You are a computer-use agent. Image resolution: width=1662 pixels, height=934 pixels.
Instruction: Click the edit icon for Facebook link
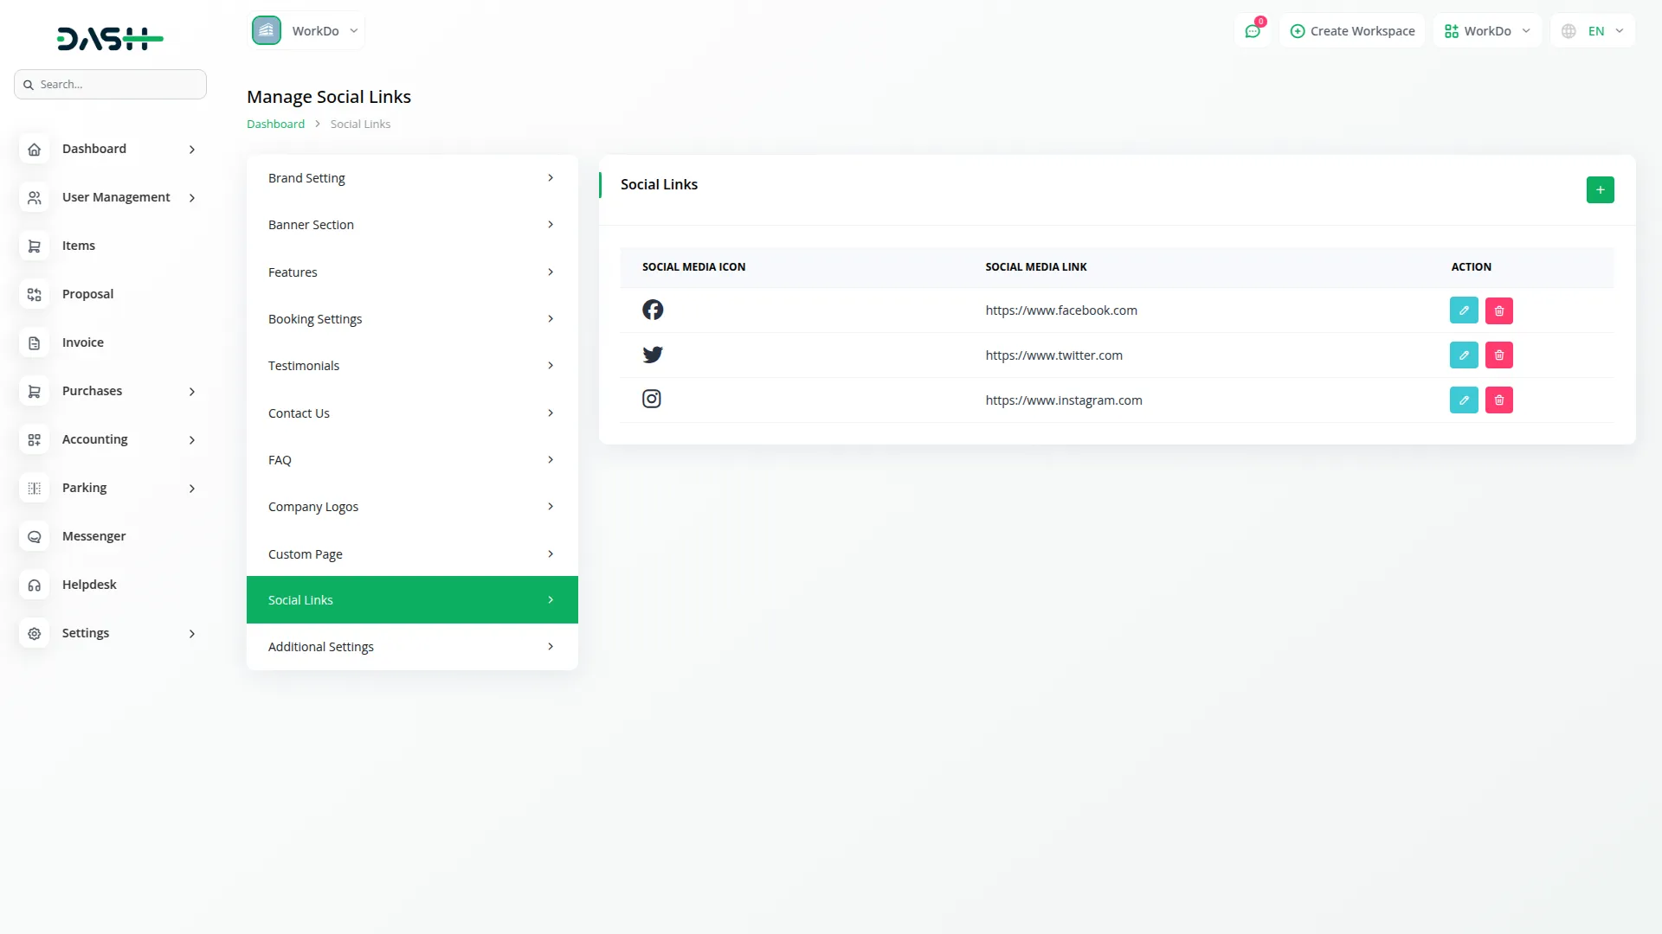click(x=1463, y=310)
